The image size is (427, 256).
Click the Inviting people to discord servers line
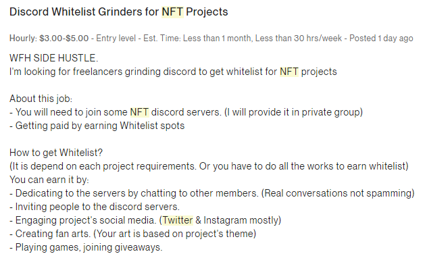(x=95, y=207)
